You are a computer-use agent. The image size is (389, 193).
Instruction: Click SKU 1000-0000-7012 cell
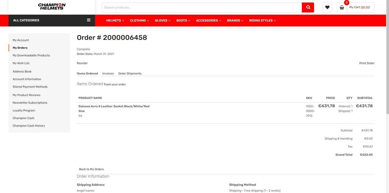(310, 111)
